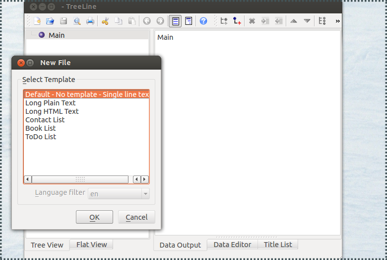Open help with the question mark icon
Screen dimensions: 387x260
[203, 21]
